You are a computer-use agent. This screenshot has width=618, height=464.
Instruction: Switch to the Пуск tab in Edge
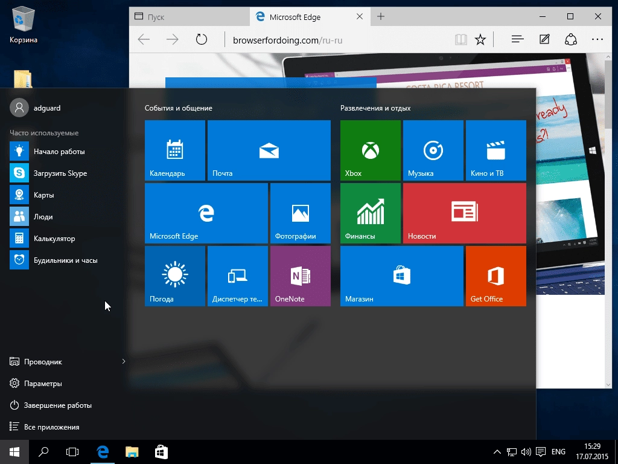coord(190,16)
